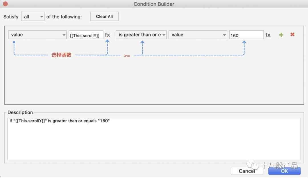Open fx editor beside the 160 field

click(268, 35)
